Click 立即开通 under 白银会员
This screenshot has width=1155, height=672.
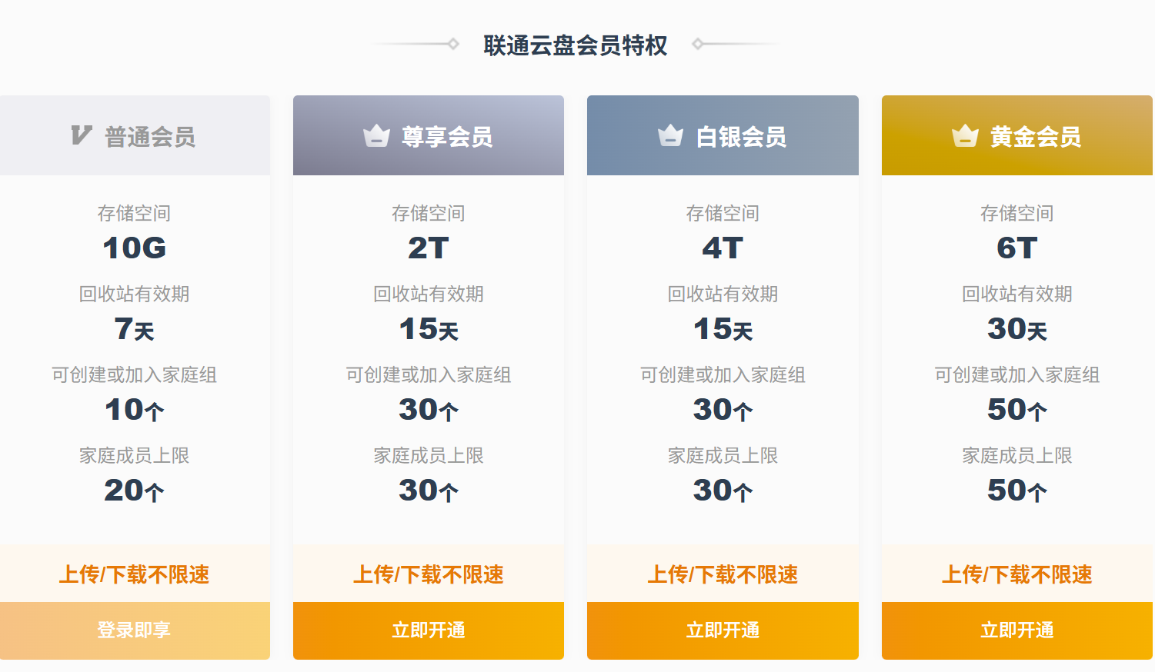[723, 630]
